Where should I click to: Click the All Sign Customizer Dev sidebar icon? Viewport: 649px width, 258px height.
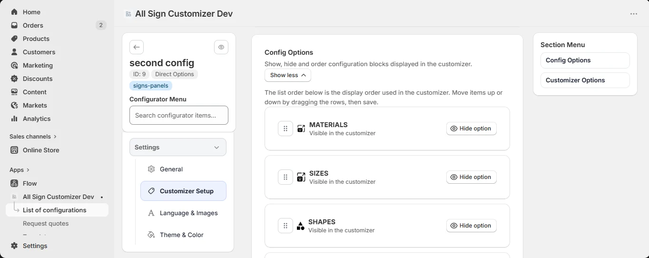click(x=14, y=197)
